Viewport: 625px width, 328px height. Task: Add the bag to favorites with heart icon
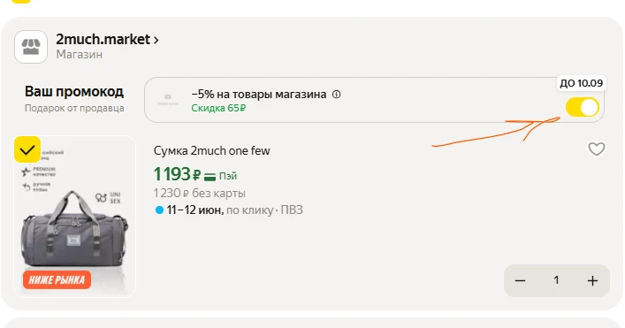coord(597,149)
